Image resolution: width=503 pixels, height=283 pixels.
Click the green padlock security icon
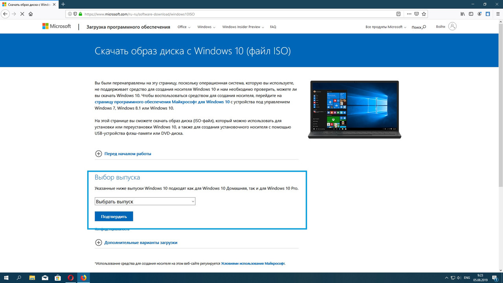[81, 14]
